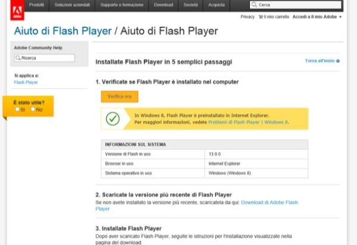Click the Verifica ora button
Screen dimensions: 357x245
[x=120, y=97]
